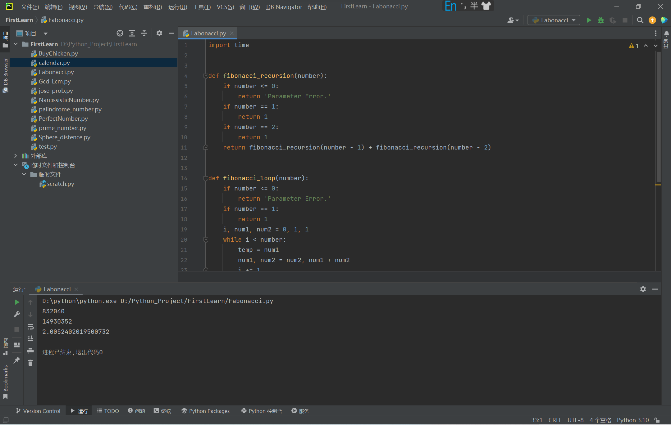Open DB Browser side panel

point(5,75)
